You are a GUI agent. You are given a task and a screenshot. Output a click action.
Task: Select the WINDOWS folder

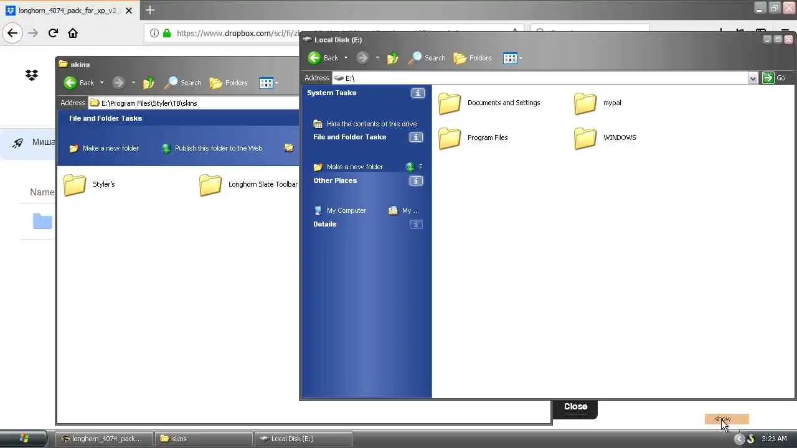click(605, 138)
